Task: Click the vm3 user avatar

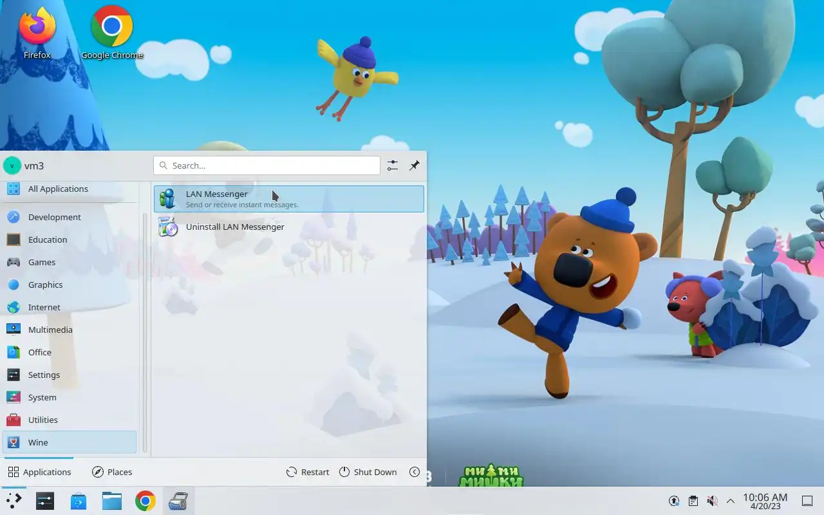Action: click(x=12, y=165)
